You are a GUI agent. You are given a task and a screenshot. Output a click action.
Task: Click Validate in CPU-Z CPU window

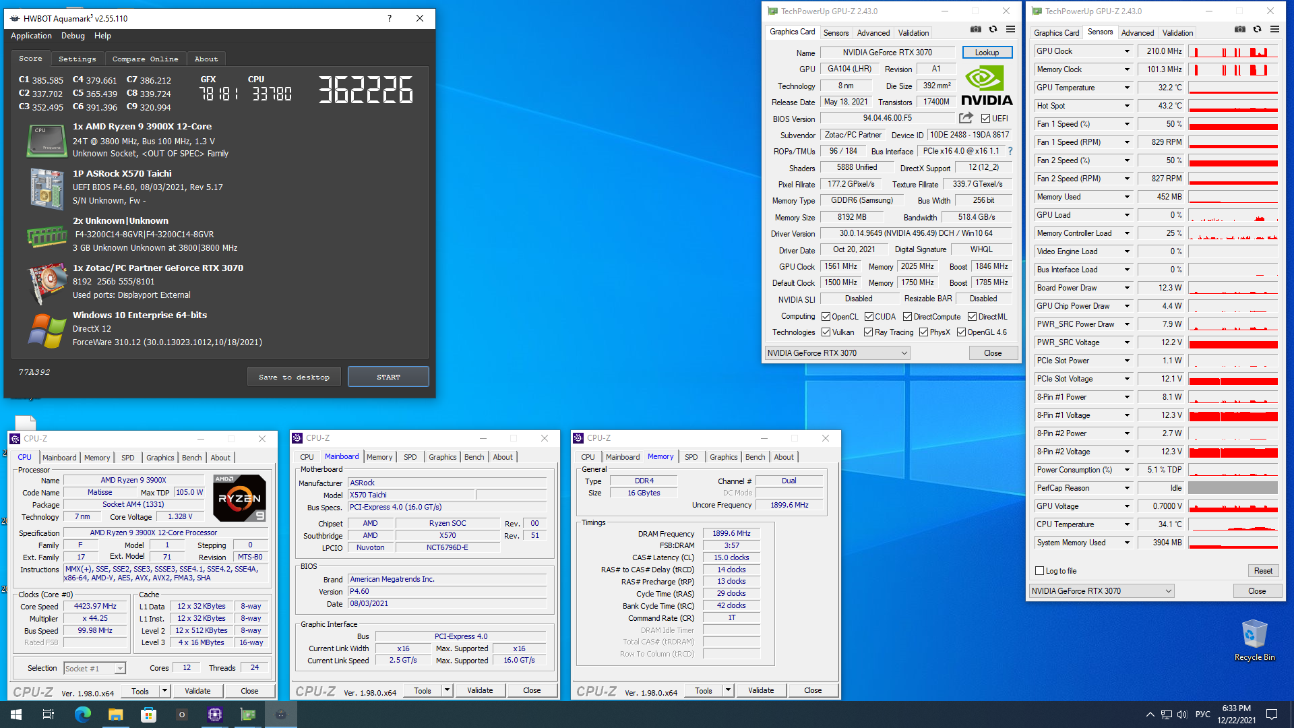tap(197, 691)
